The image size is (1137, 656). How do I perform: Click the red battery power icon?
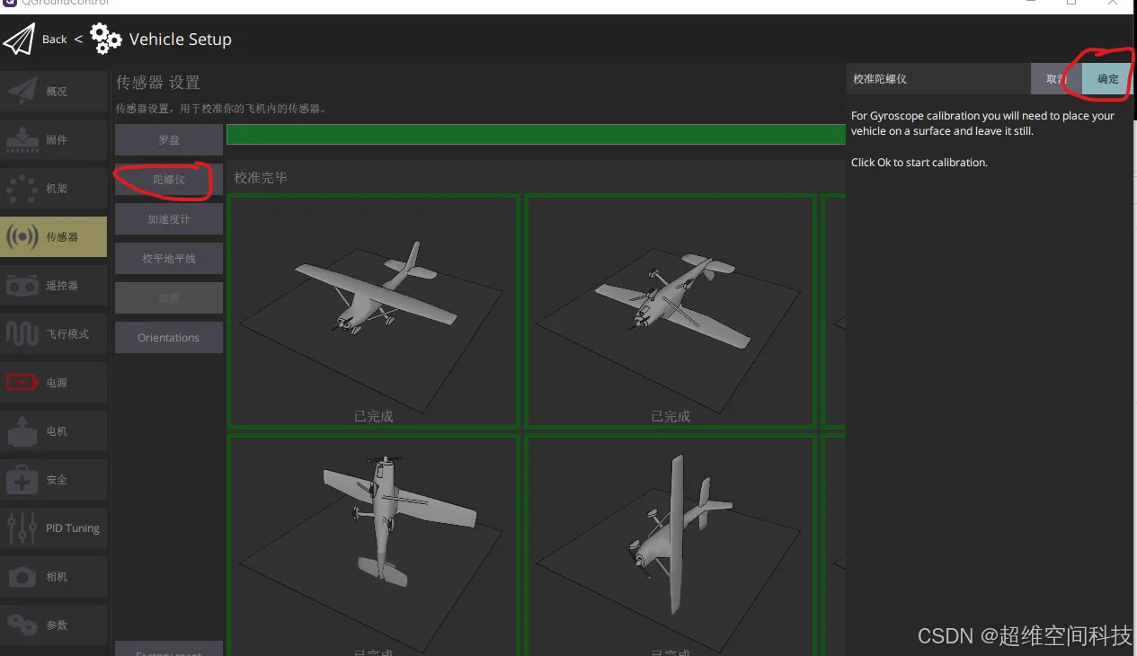click(22, 383)
